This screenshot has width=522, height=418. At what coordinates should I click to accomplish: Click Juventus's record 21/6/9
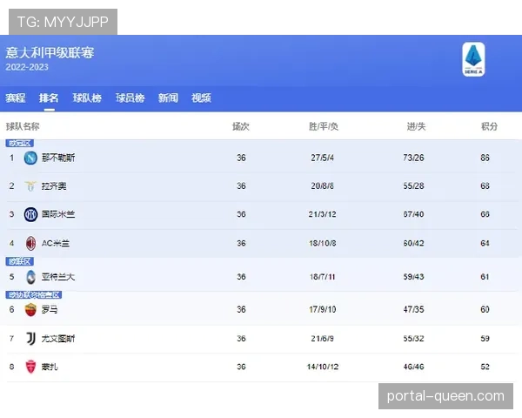(x=322, y=339)
